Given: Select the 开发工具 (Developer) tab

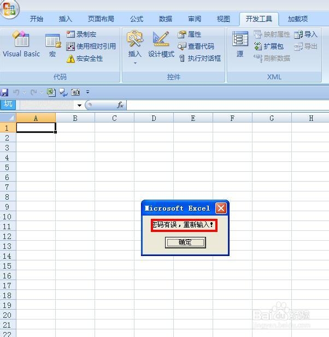Looking at the screenshot, I should pos(259,19).
